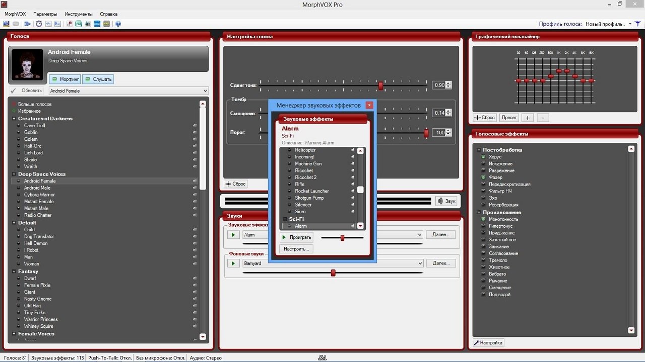Viewport: 645px width, 362px height.
Task: Click the funnel icon beside the voice profile
Action: click(637, 24)
